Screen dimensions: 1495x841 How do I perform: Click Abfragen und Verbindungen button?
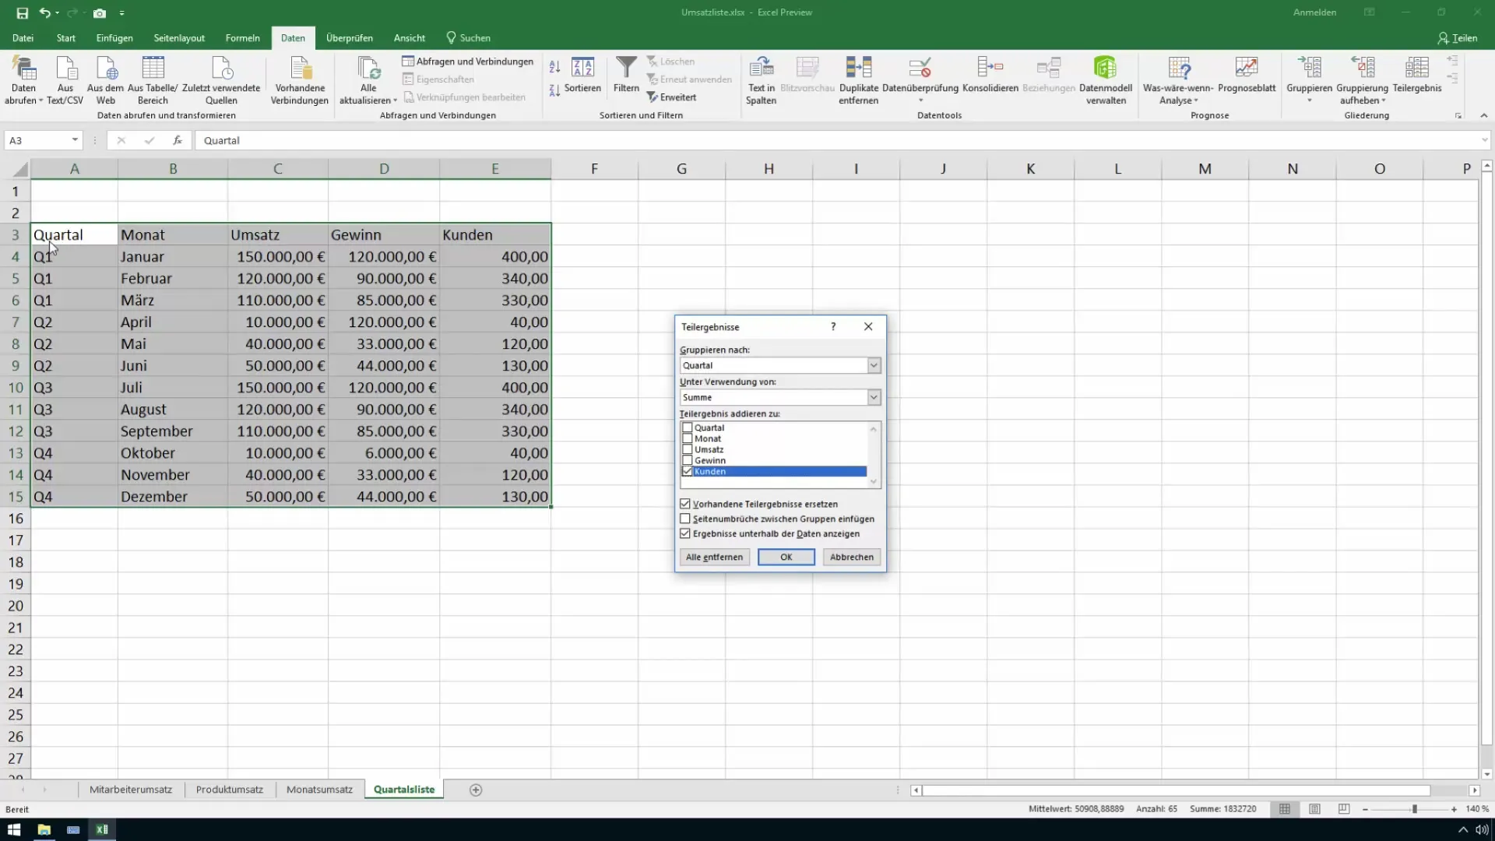468,62
